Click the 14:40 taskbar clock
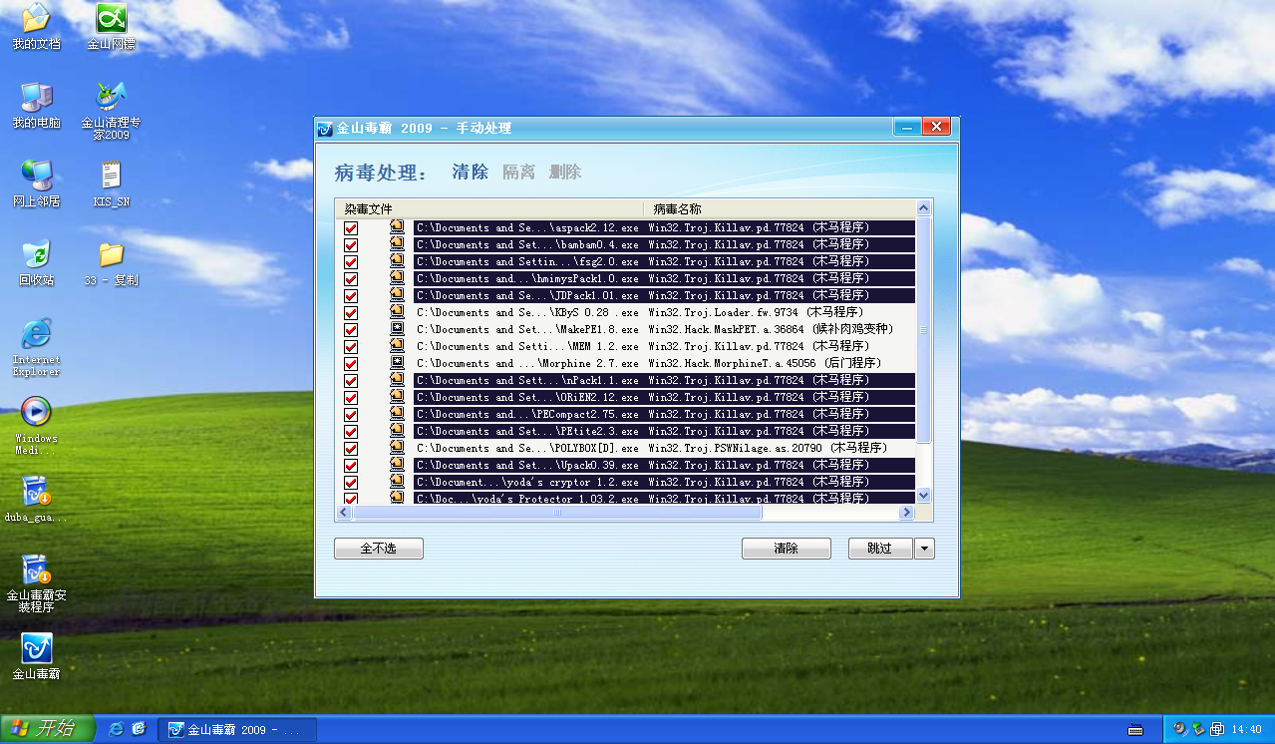This screenshot has width=1275, height=744. click(1247, 729)
